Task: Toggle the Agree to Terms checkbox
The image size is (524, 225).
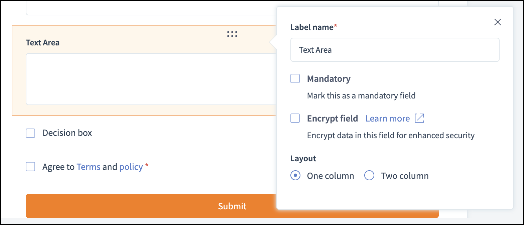Action: [30, 167]
